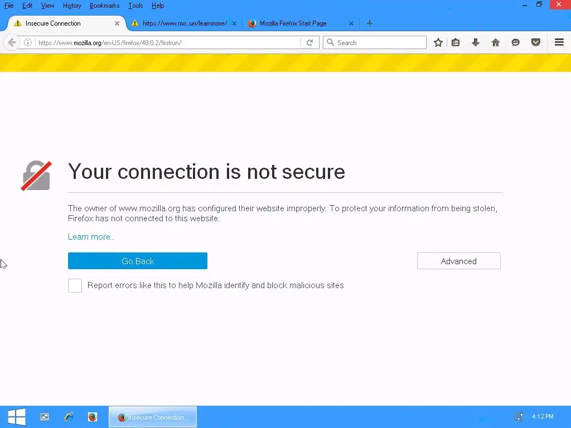
Task: Show your bookmarks list icon
Action: click(x=456, y=42)
